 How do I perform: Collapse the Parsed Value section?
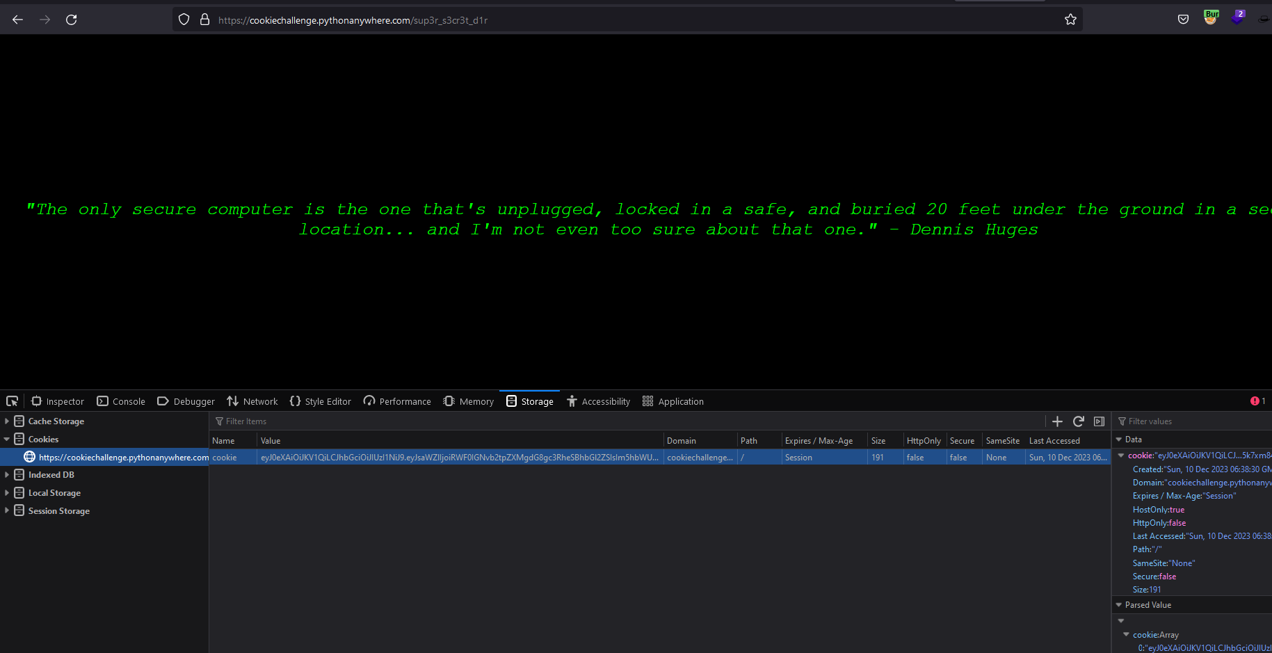click(1119, 605)
